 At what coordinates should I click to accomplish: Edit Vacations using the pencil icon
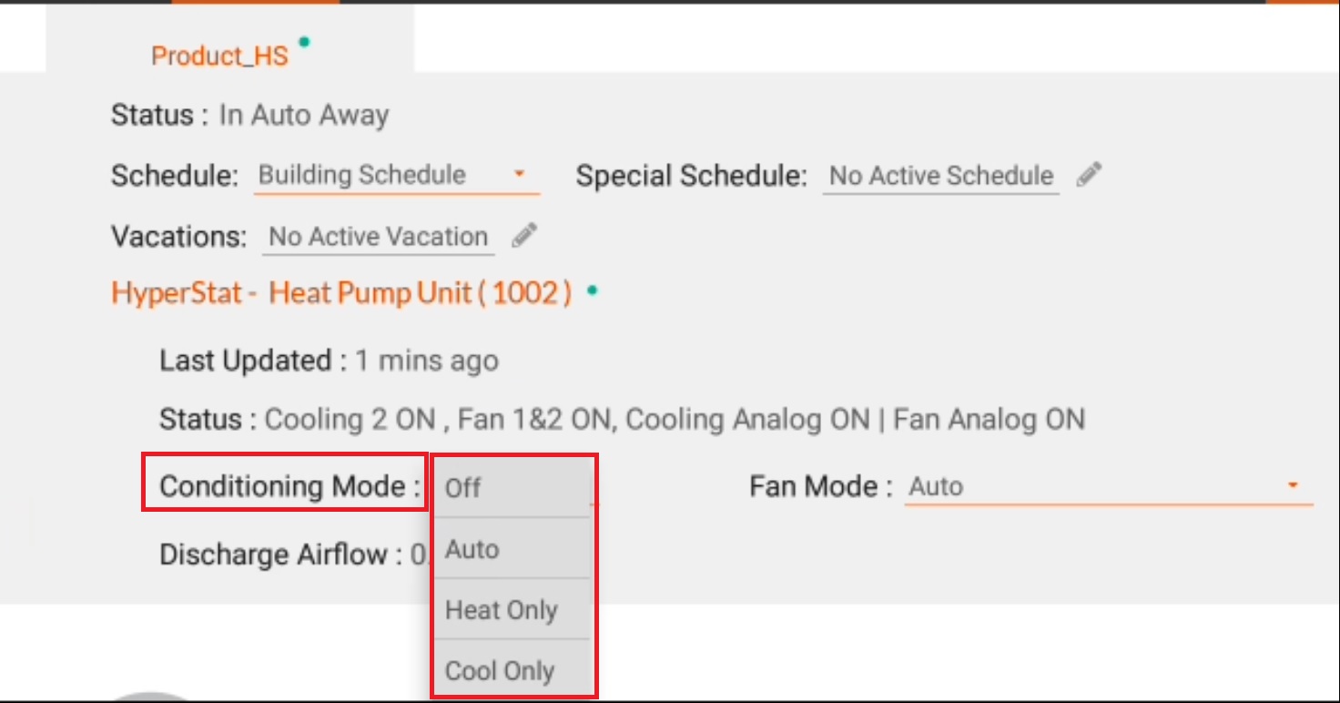(524, 236)
